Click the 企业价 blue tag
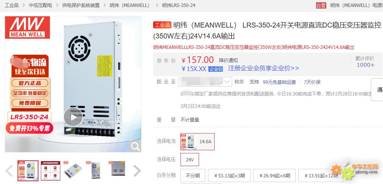 click(215, 69)
